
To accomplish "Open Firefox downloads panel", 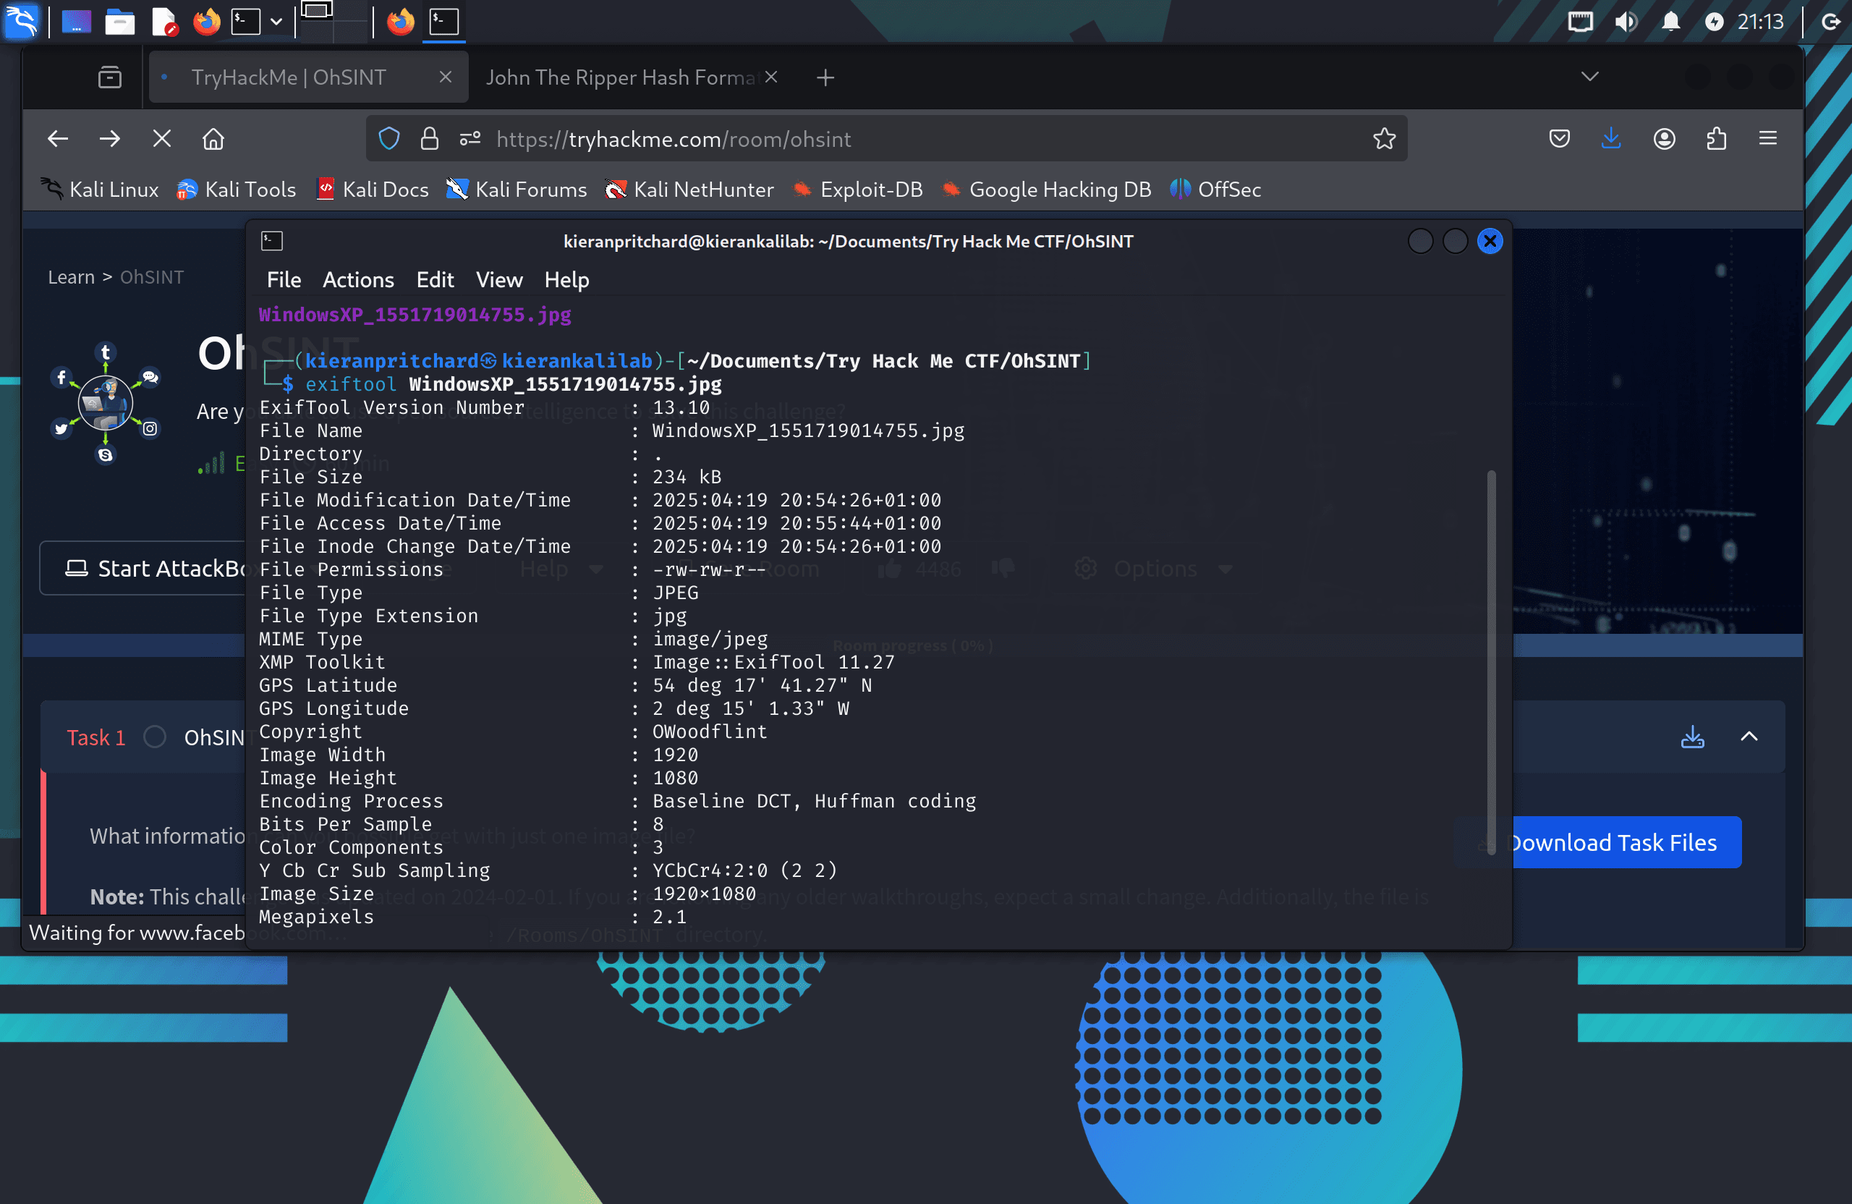I will point(1611,138).
